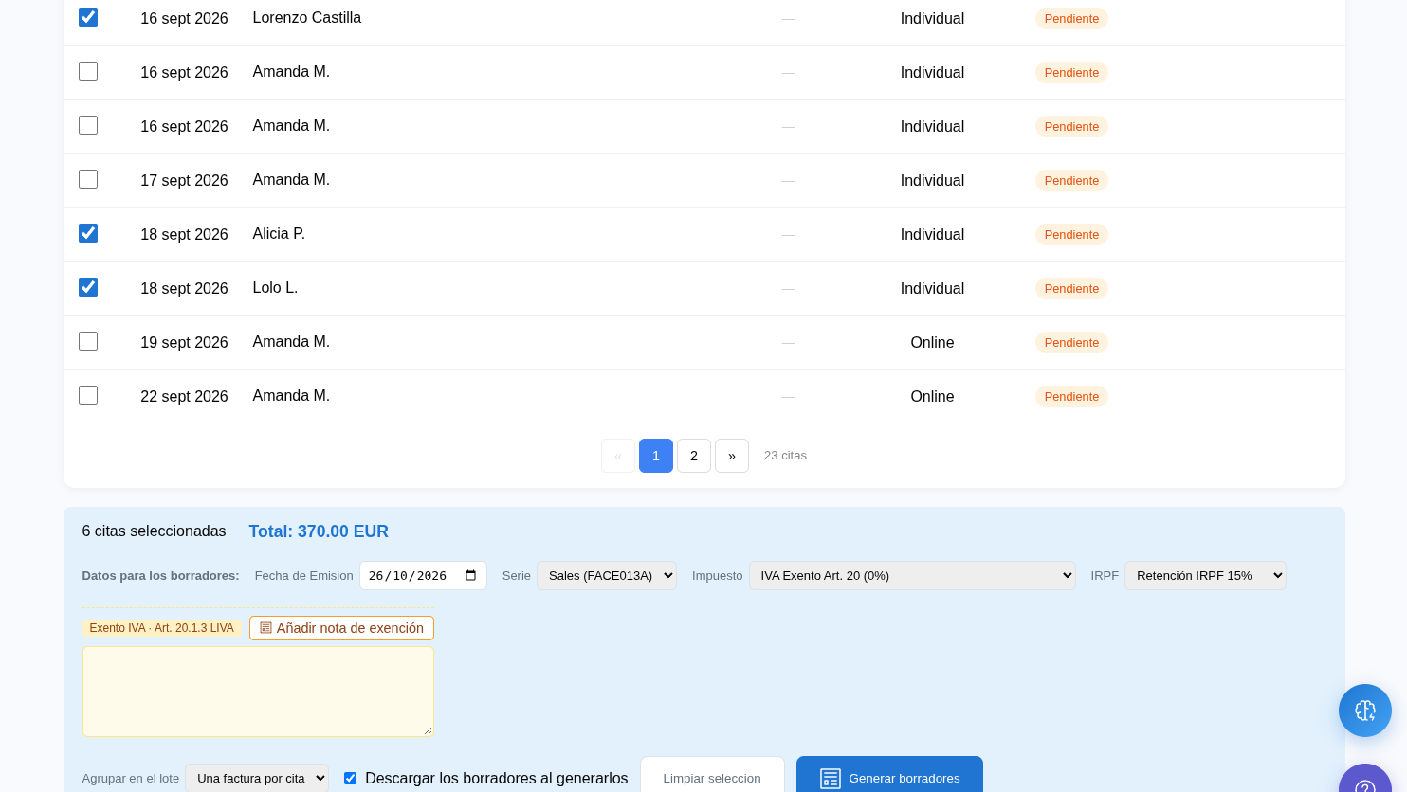Click the 6 citas seleccionadas label
The width and height of the screenshot is (1407, 792).
pyautogui.click(x=154, y=531)
